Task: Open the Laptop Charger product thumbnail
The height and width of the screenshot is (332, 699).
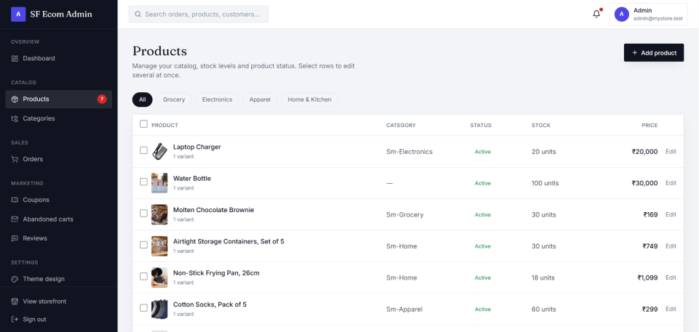Action: click(159, 151)
